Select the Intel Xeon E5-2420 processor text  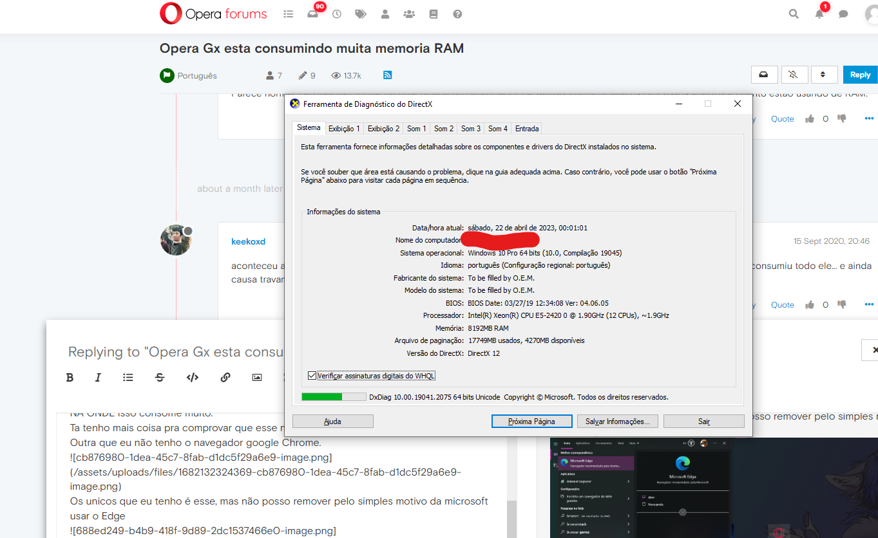[568, 315]
